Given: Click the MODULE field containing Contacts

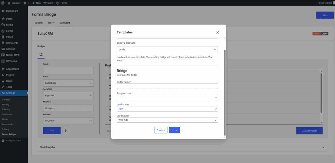Looking at the screenshot, I should tap(68, 108).
